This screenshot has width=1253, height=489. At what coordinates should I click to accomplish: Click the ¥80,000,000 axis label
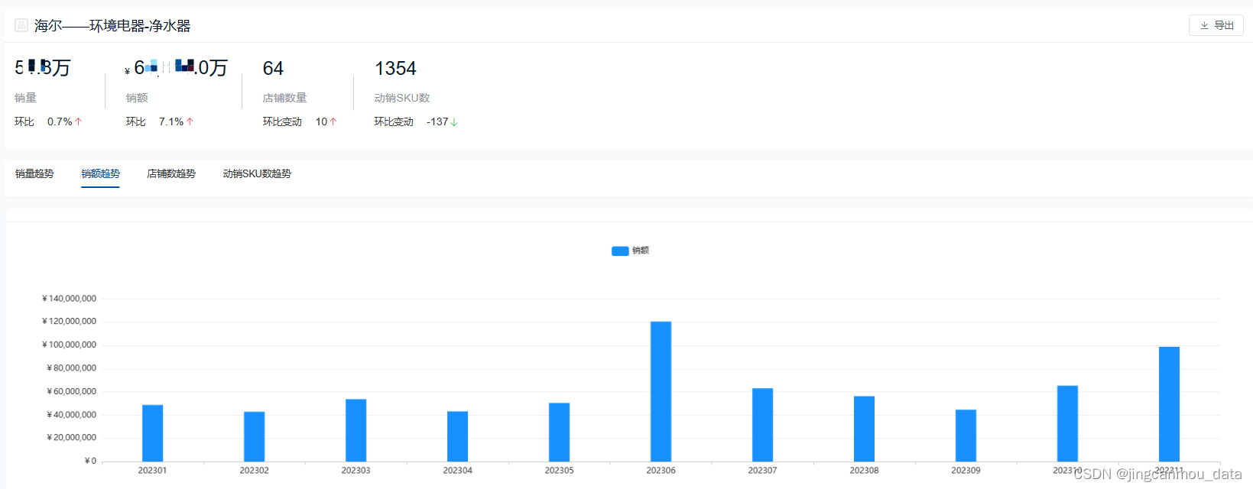pyautogui.click(x=71, y=368)
